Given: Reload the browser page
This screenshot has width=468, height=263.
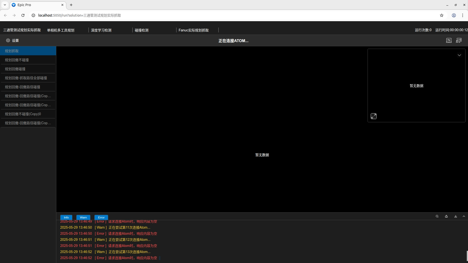Looking at the screenshot, I should coord(23,15).
